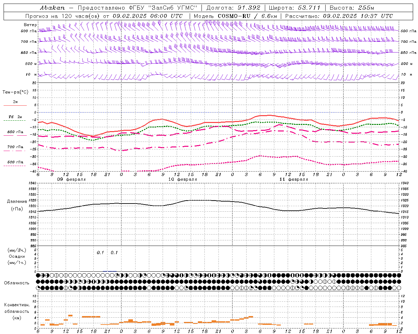Click the (мм/3ч.) precipitation unit label
Screen dimensions: 418x334
tap(17, 250)
